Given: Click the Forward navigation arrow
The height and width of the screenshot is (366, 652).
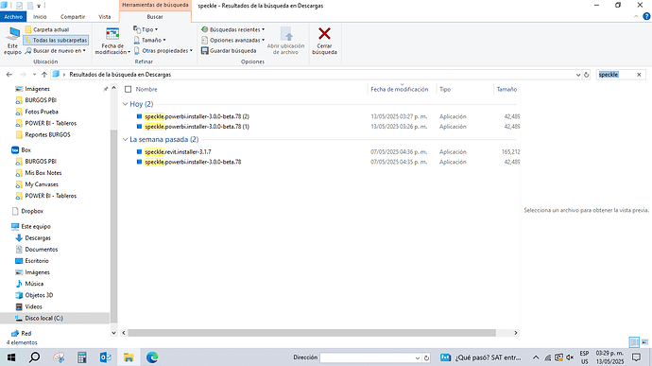Looking at the screenshot, I should click(23, 75).
